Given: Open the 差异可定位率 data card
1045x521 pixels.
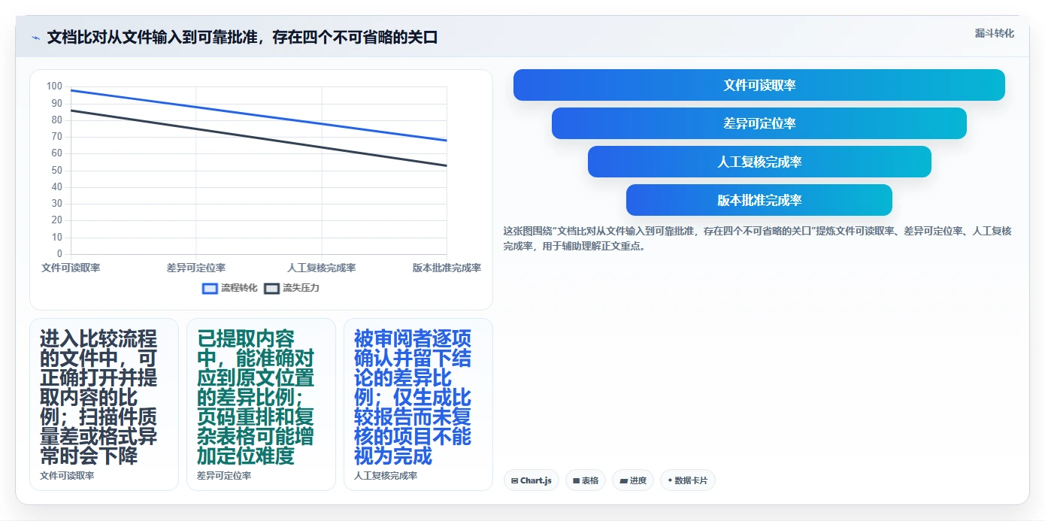Looking at the screenshot, I should click(261, 404).
